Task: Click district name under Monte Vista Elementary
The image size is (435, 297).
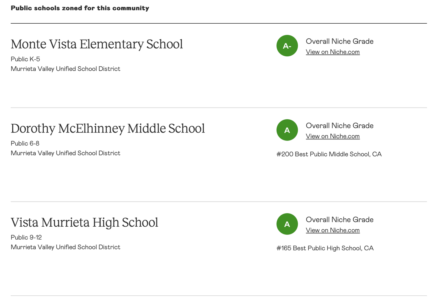Action: point(65,69)
